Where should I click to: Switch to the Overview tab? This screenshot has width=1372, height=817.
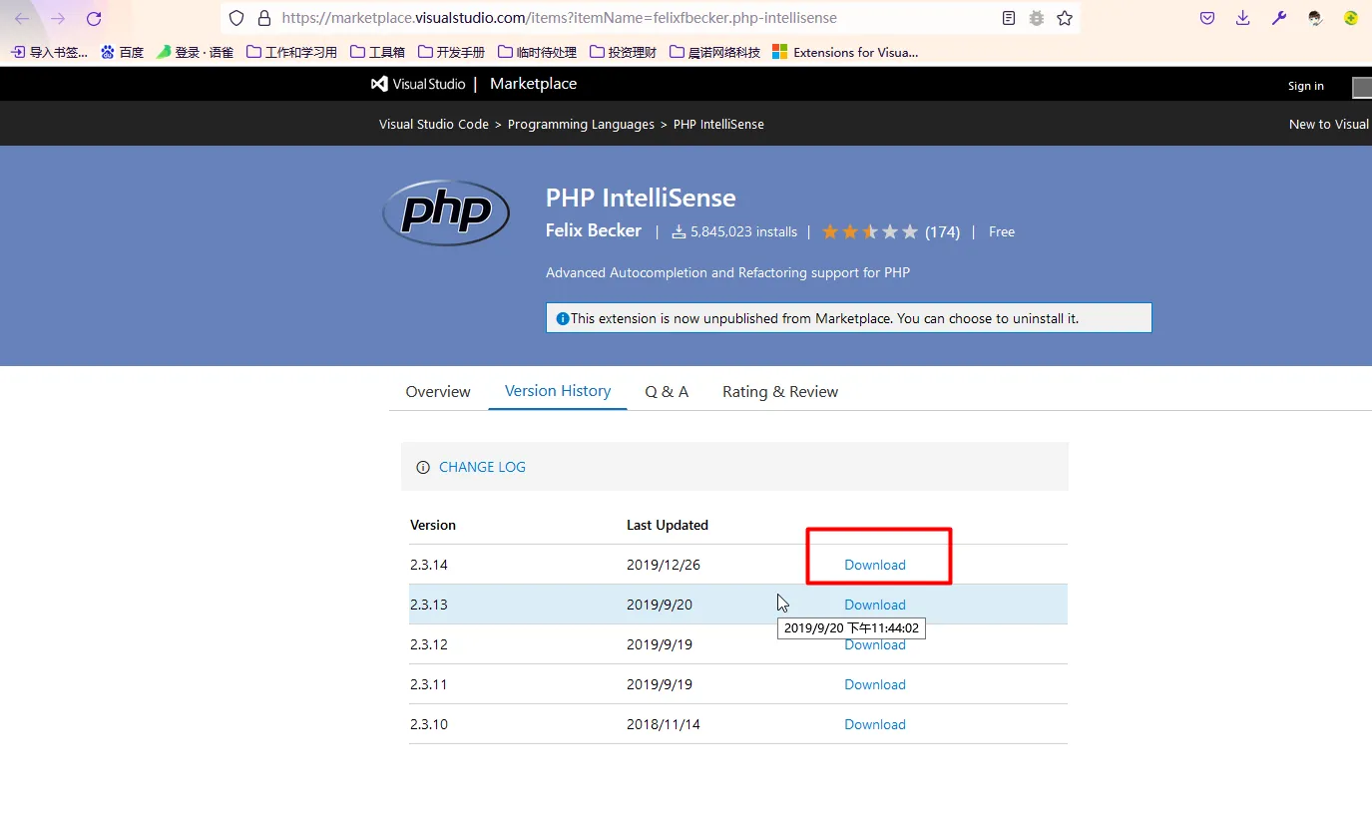coord(438,392)
